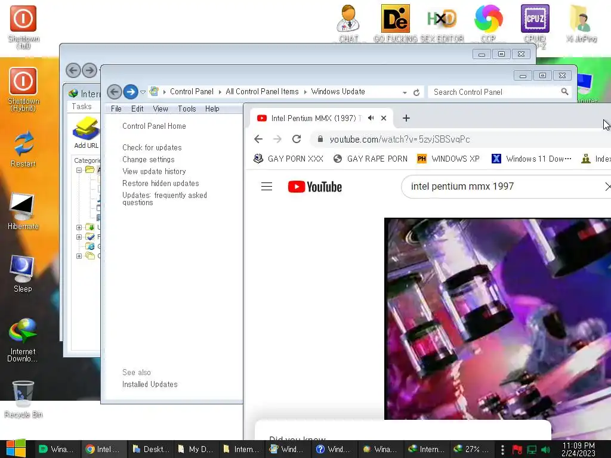The height and width of the screenshot is (458, 611).
Task: Click the YouTube video player
Action: 498,318
